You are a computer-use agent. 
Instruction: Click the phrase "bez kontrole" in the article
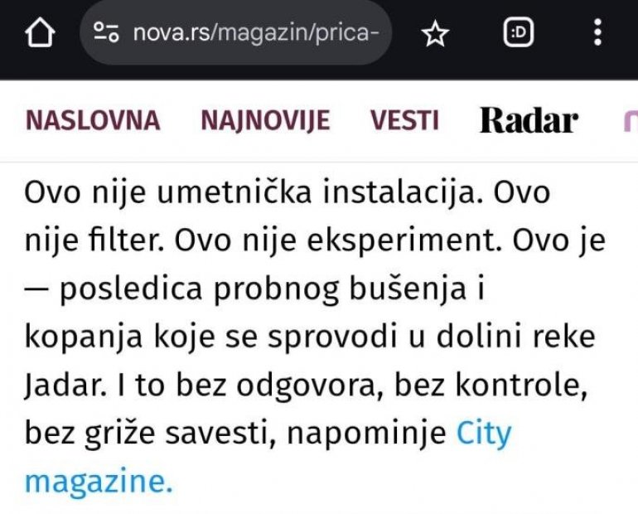(524, 387)
